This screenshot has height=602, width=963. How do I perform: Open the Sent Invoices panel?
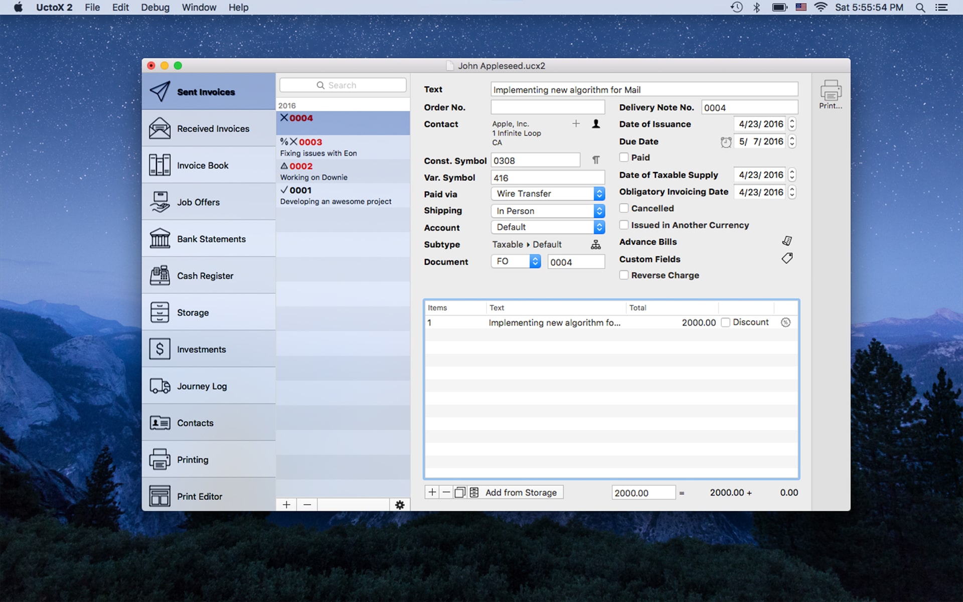(207, 91)
